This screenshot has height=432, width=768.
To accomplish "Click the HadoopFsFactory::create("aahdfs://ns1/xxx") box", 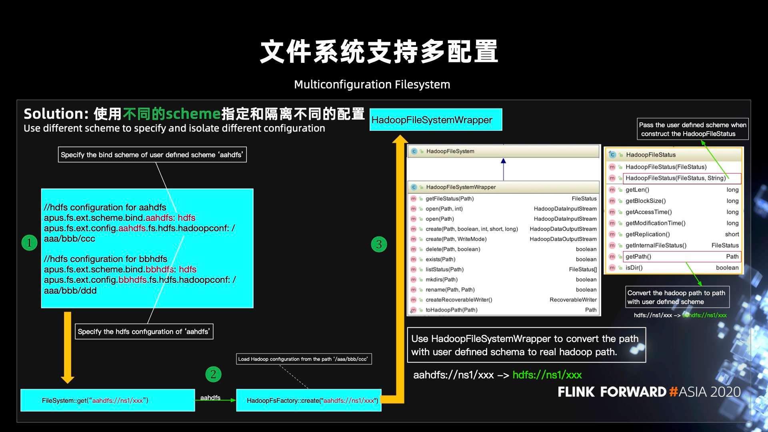I will click(x=309, y=400).
